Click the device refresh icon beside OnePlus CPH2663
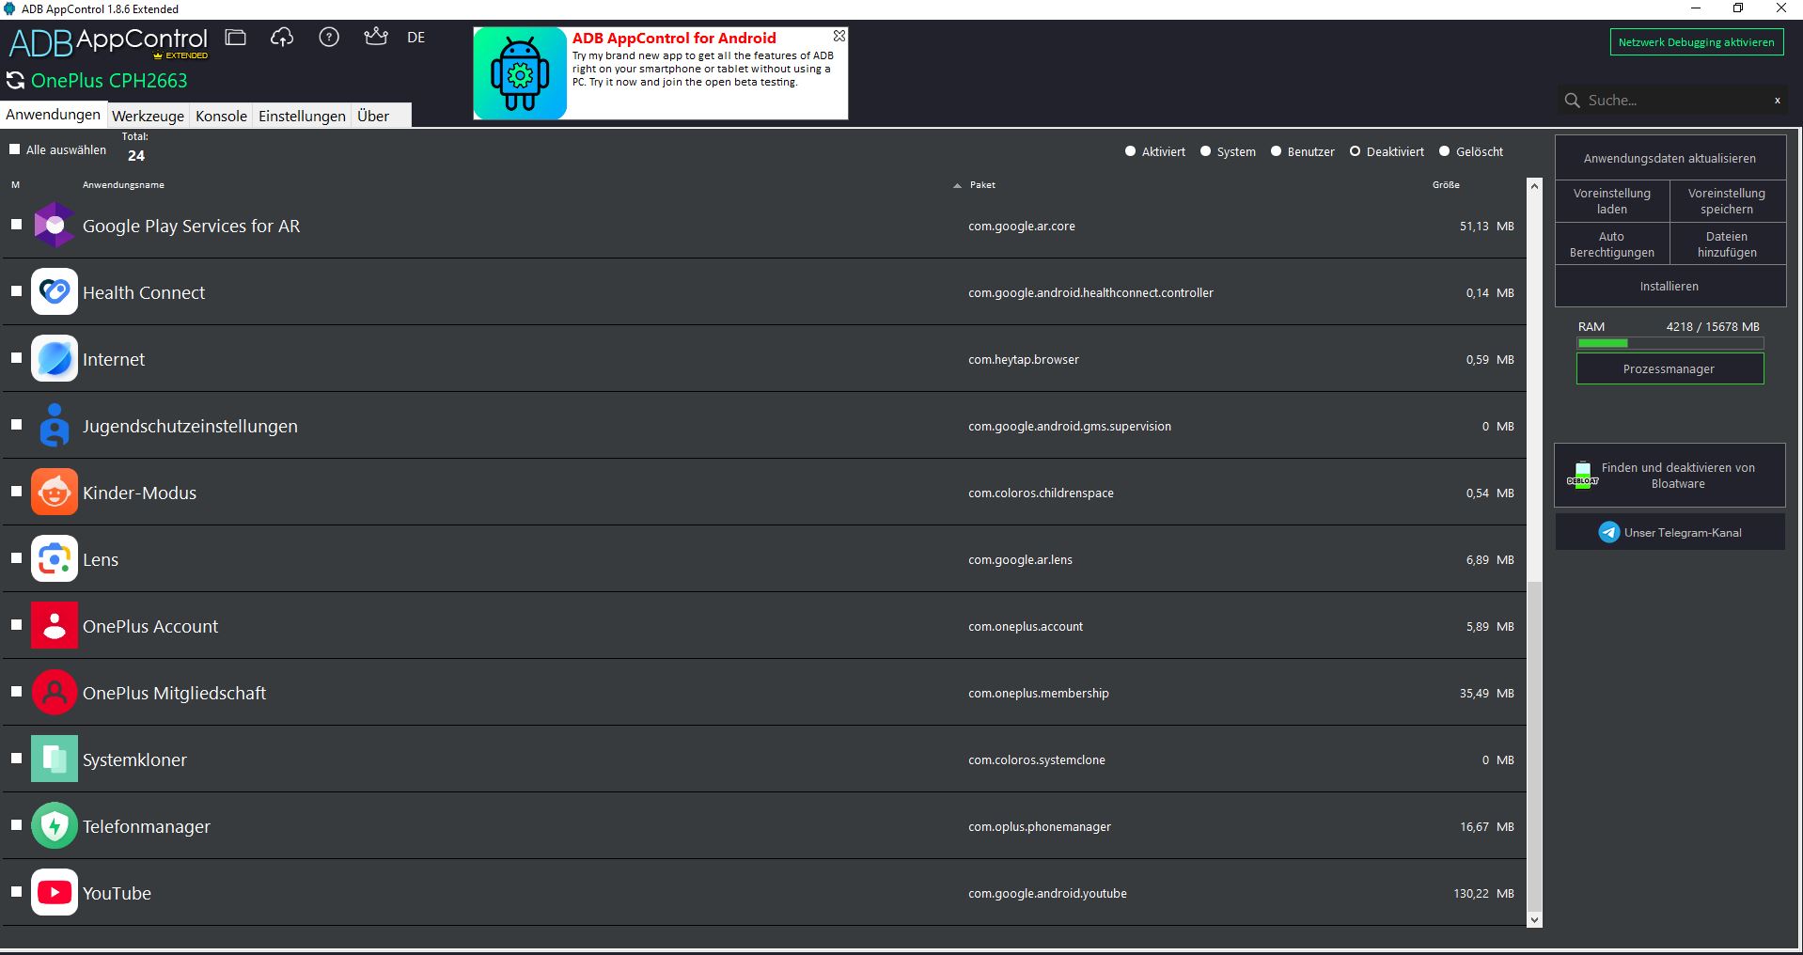 tap(16, 81)
